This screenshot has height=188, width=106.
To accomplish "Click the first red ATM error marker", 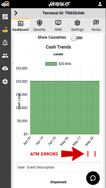I will tap(88, 154).
